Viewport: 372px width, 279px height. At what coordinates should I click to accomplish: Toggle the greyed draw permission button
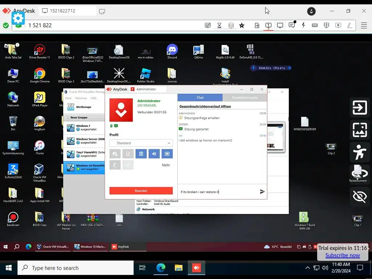(115, 165)
